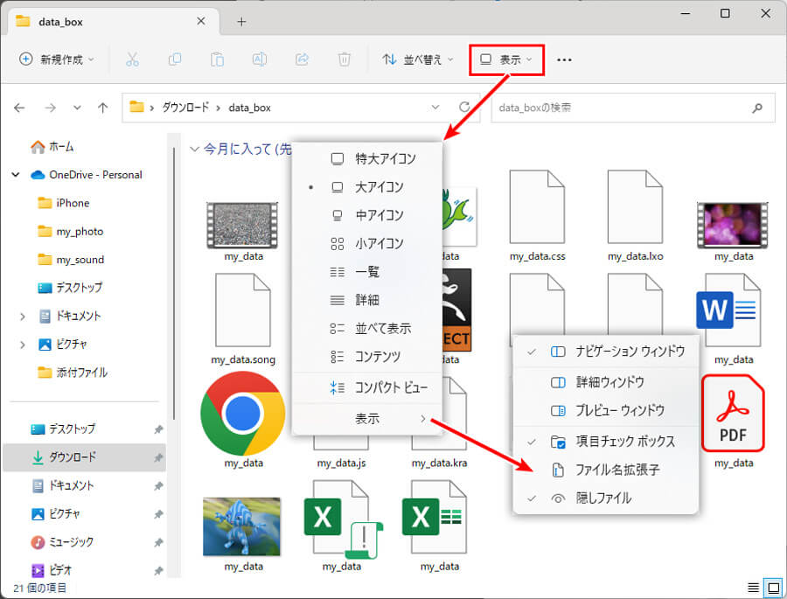The image size is (787, 599).
Task: Toggle 隠しファイル visibility option
Action: (602, 498)
